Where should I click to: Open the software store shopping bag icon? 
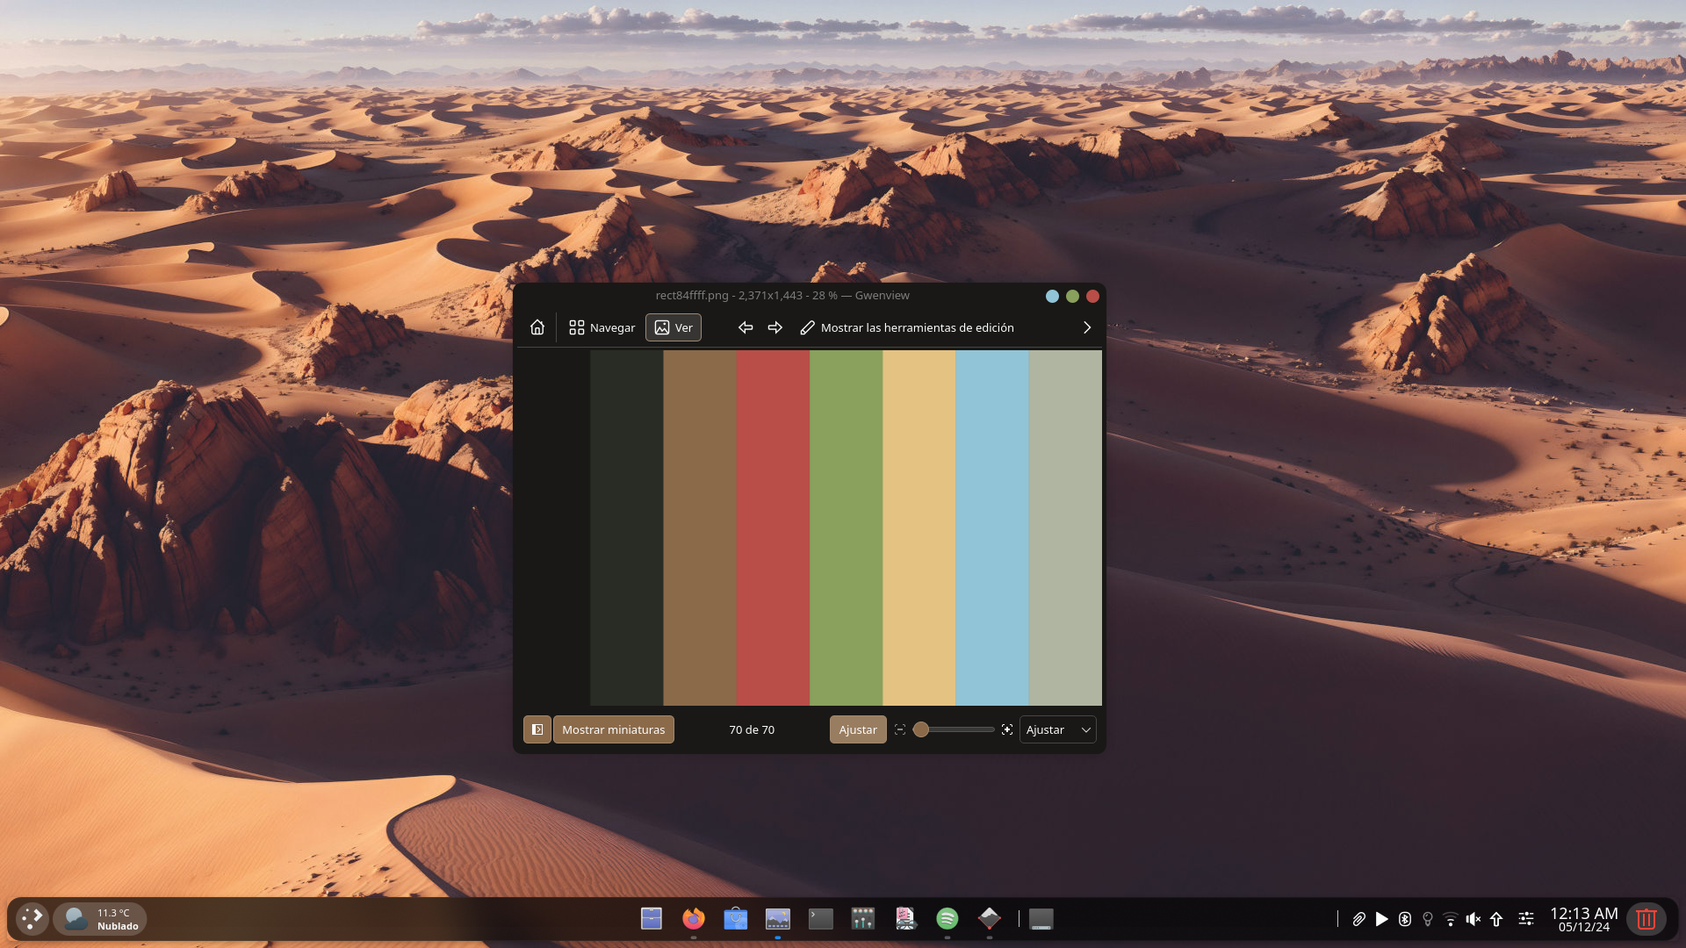[736, 919]
